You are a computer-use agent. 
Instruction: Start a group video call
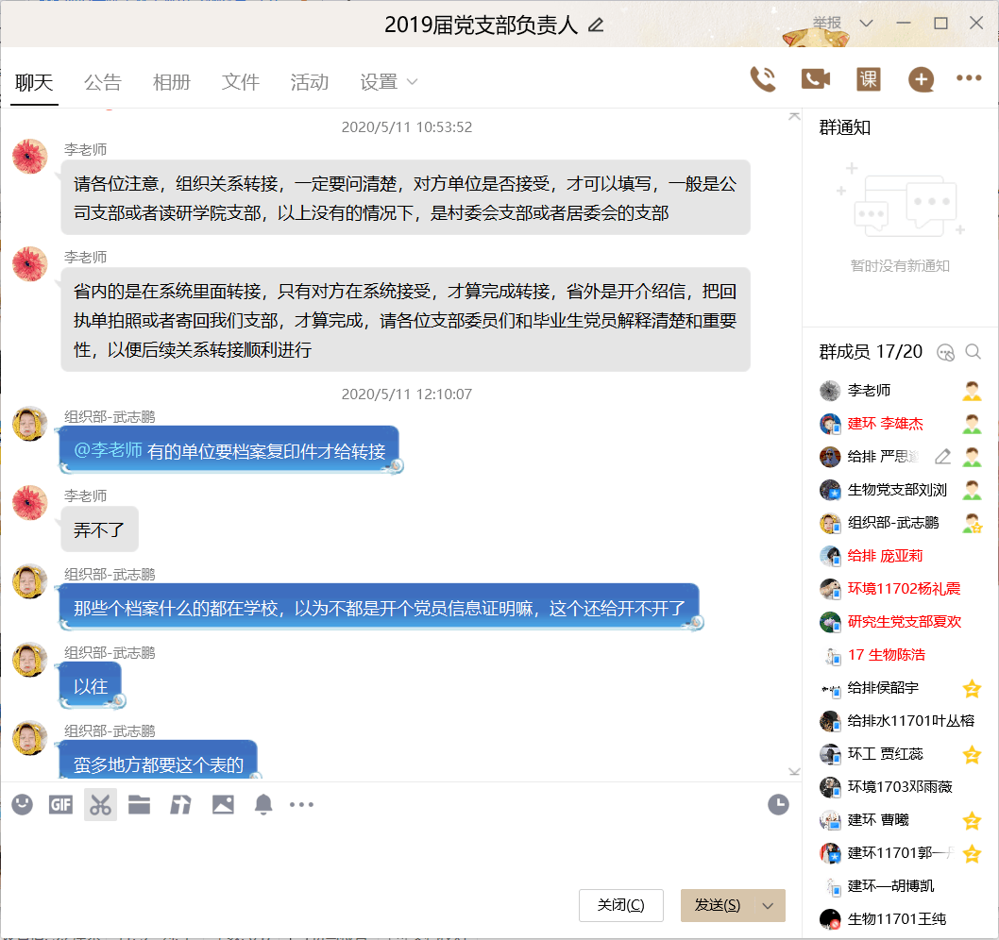[x=815, y=79]
